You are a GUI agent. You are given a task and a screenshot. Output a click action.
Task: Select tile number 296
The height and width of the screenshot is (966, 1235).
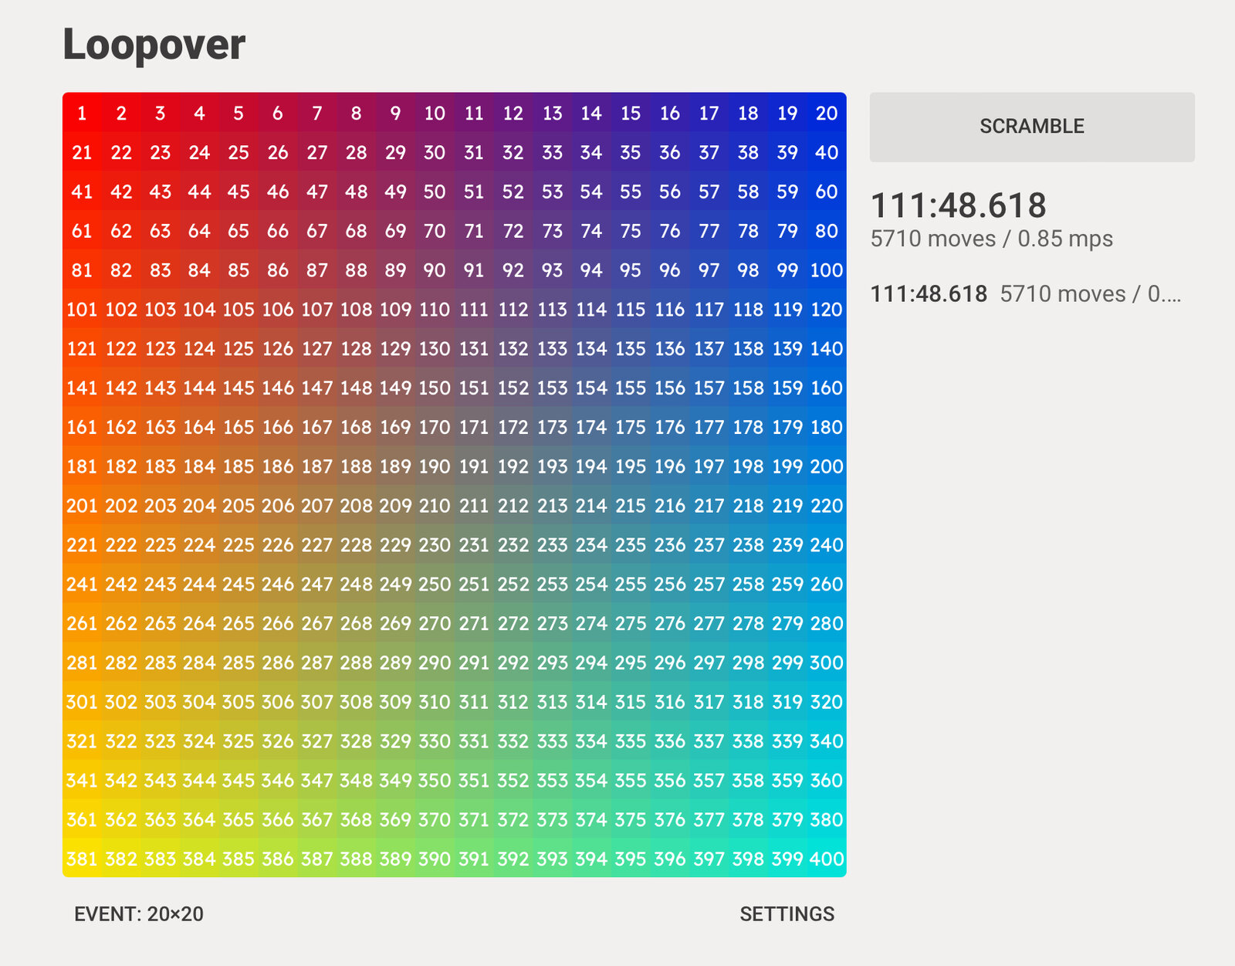(670, 662)
